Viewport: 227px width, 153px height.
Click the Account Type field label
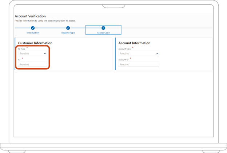point(124,49)
